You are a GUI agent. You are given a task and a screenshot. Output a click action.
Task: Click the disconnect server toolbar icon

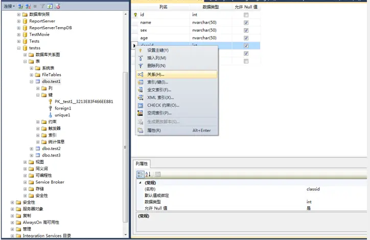click(x=28, y=6)
